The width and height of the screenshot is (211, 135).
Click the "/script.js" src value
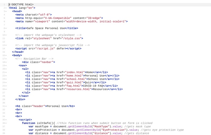point(45,49)
